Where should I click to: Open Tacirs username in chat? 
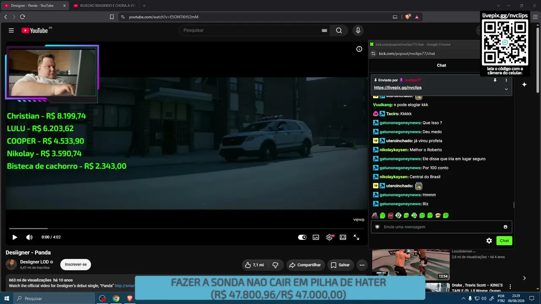pyautogui.click(x=392, y=114)
